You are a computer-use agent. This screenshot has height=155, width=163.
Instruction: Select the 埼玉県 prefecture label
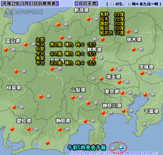(113, 77)
